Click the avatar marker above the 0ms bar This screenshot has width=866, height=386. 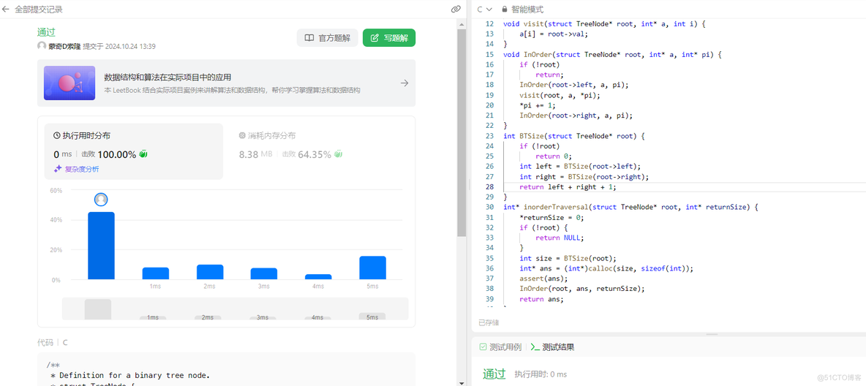click(x=101, y=200)
